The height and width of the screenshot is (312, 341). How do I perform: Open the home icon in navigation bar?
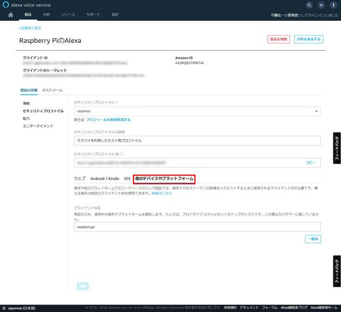click(x=10, y=14)
